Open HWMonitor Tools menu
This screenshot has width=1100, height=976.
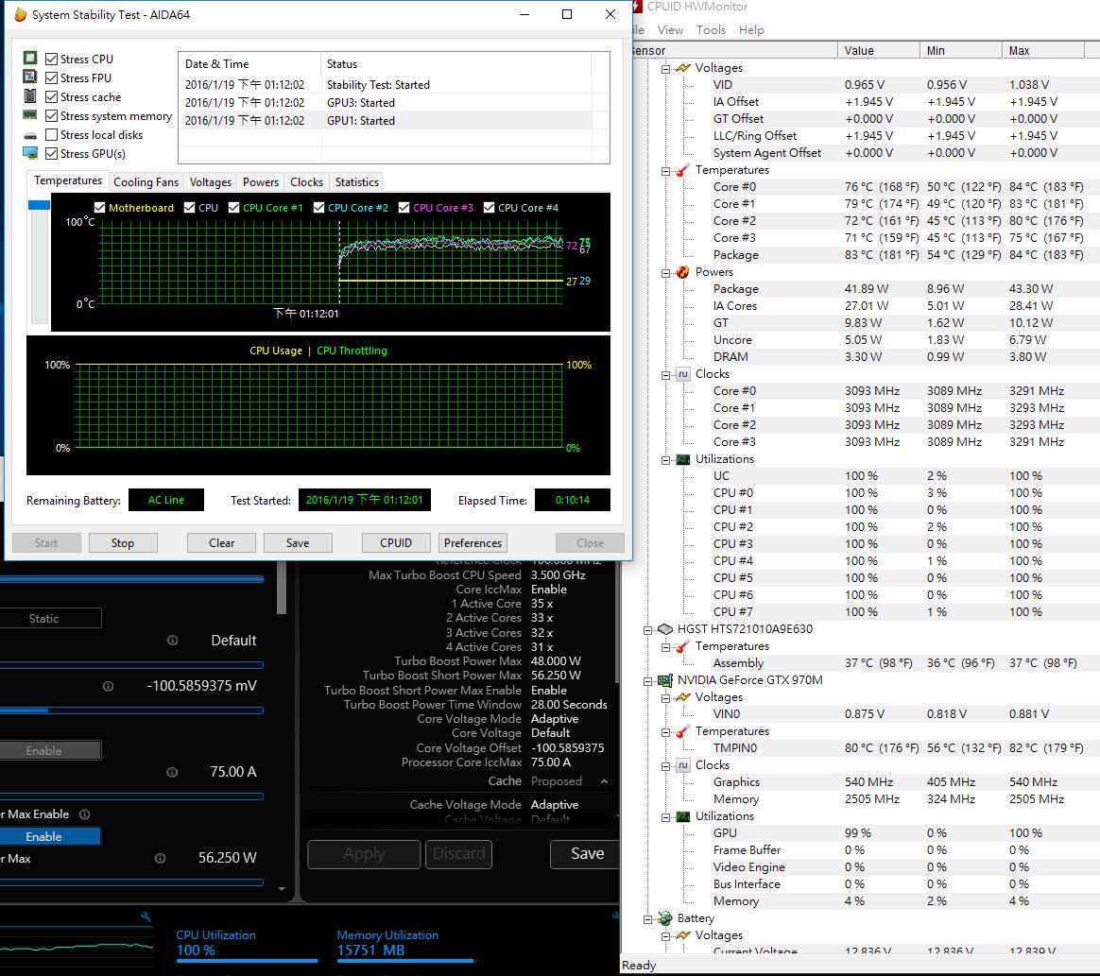(711, 29)
